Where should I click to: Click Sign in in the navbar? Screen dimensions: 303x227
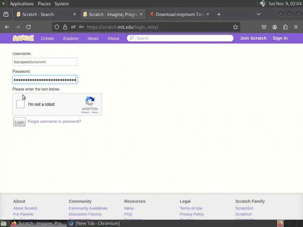280,38
